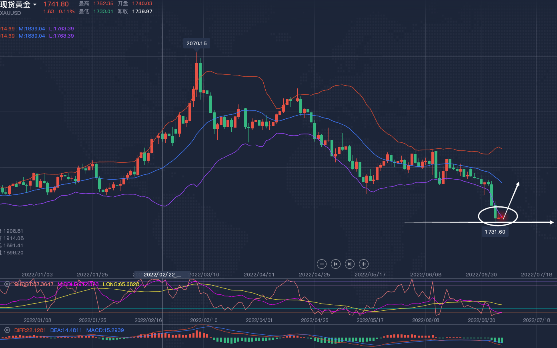Select the highlighted 2022/02/22 crosshair date

pyautogui.click(x=162, y=274)
